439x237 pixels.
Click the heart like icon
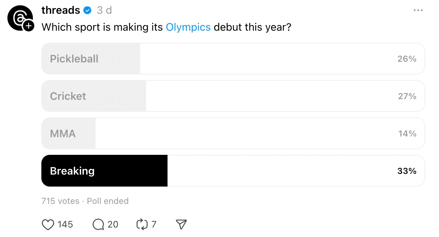(48, 224)
